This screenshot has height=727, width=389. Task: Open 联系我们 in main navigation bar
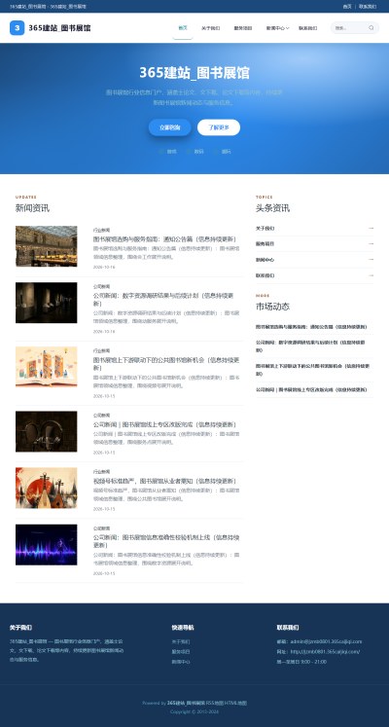click(308, 28)
